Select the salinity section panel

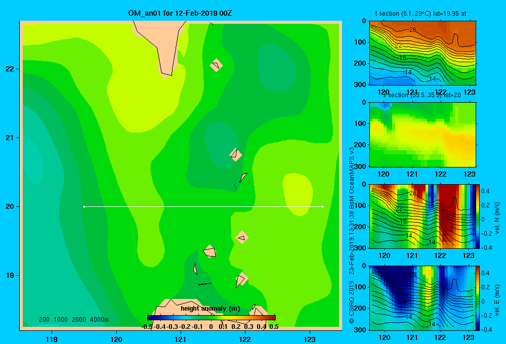pos(423,135)
